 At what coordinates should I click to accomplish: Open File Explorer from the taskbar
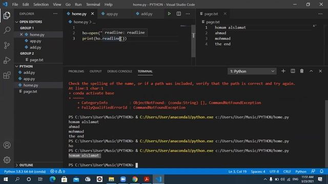click(x=111, y=179)
